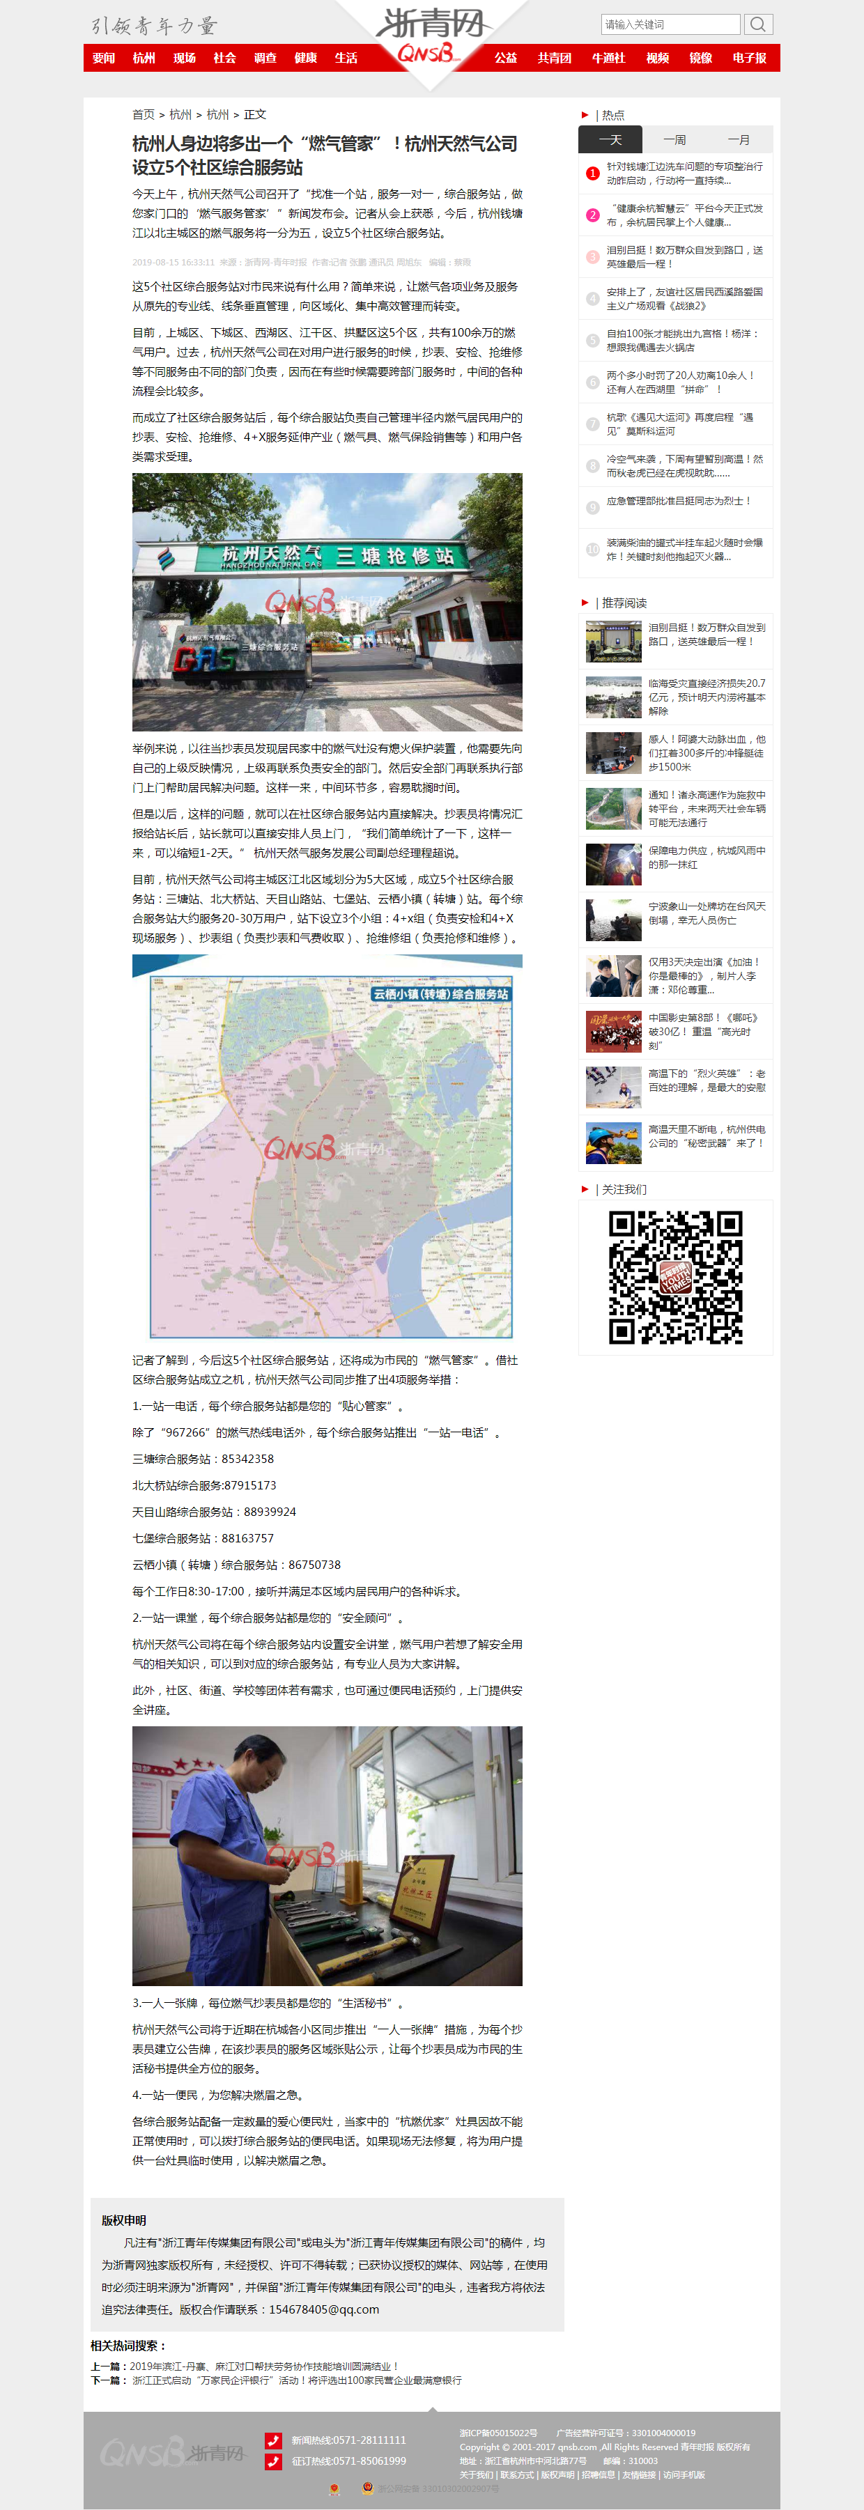Screen dimensions: 864x2510
Task: Open the 公益 navigation menu item
Action: click(x=506, y=59)
